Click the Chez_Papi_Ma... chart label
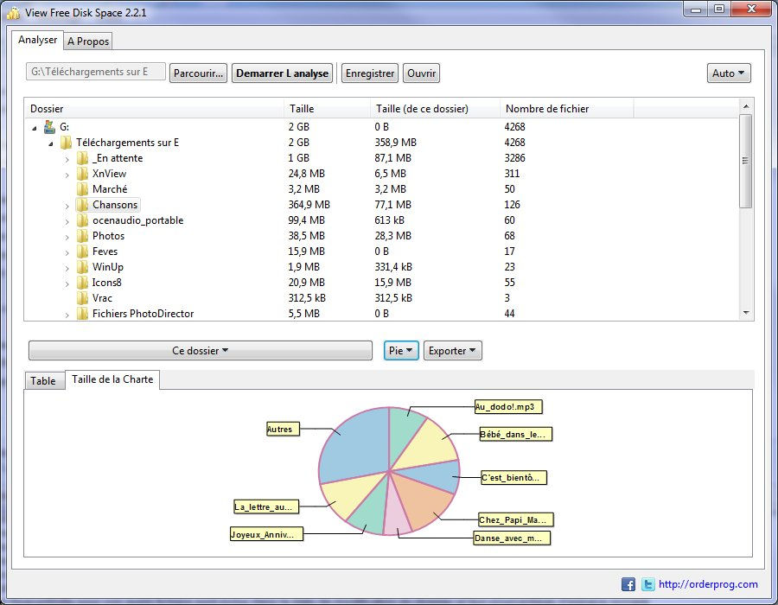The height and width of the screenshot is (605, 778). point(516,519)
